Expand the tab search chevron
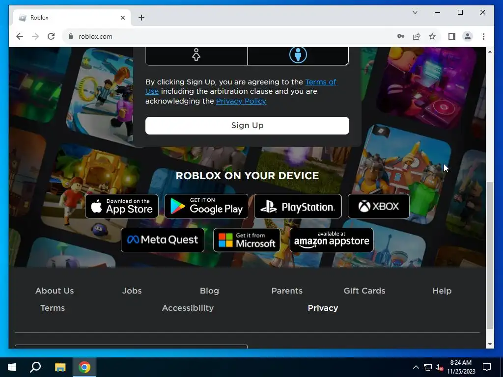Image resolution: width=503 pixels, height=377 pixels. tap(415, 12)
